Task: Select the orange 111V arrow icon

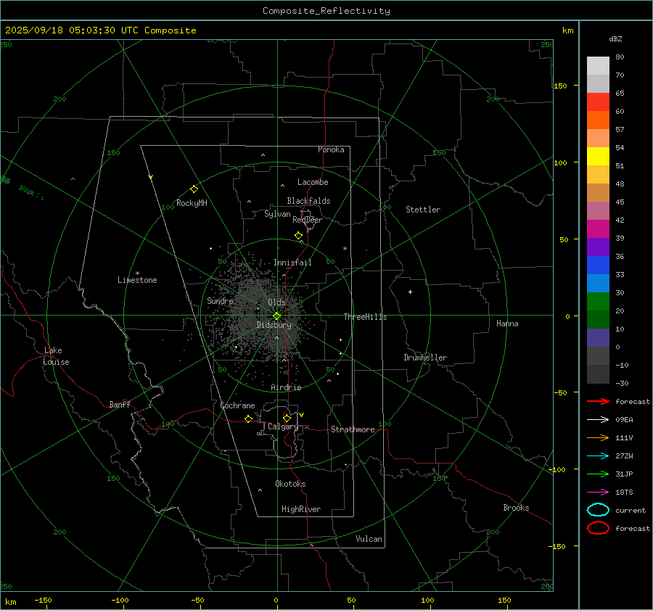Action: tap(598, 437)
